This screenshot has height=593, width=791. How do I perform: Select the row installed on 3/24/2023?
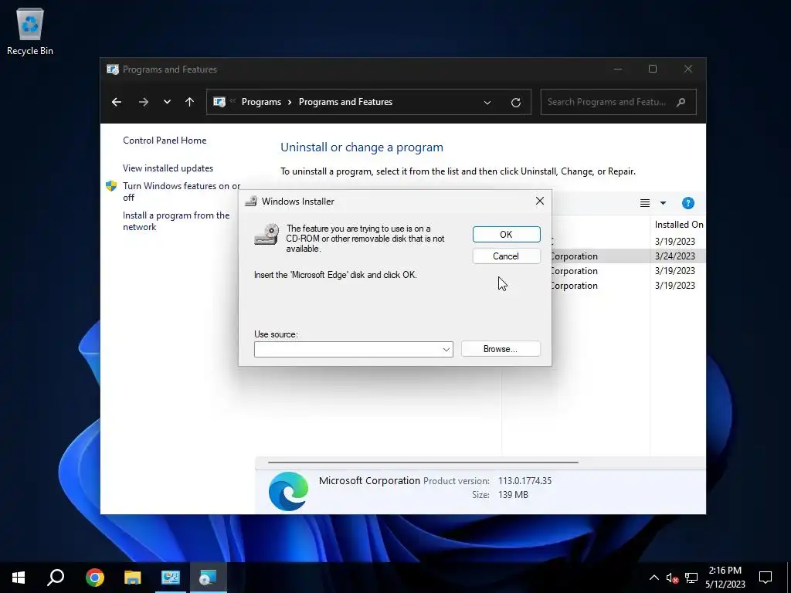(628, 256)
